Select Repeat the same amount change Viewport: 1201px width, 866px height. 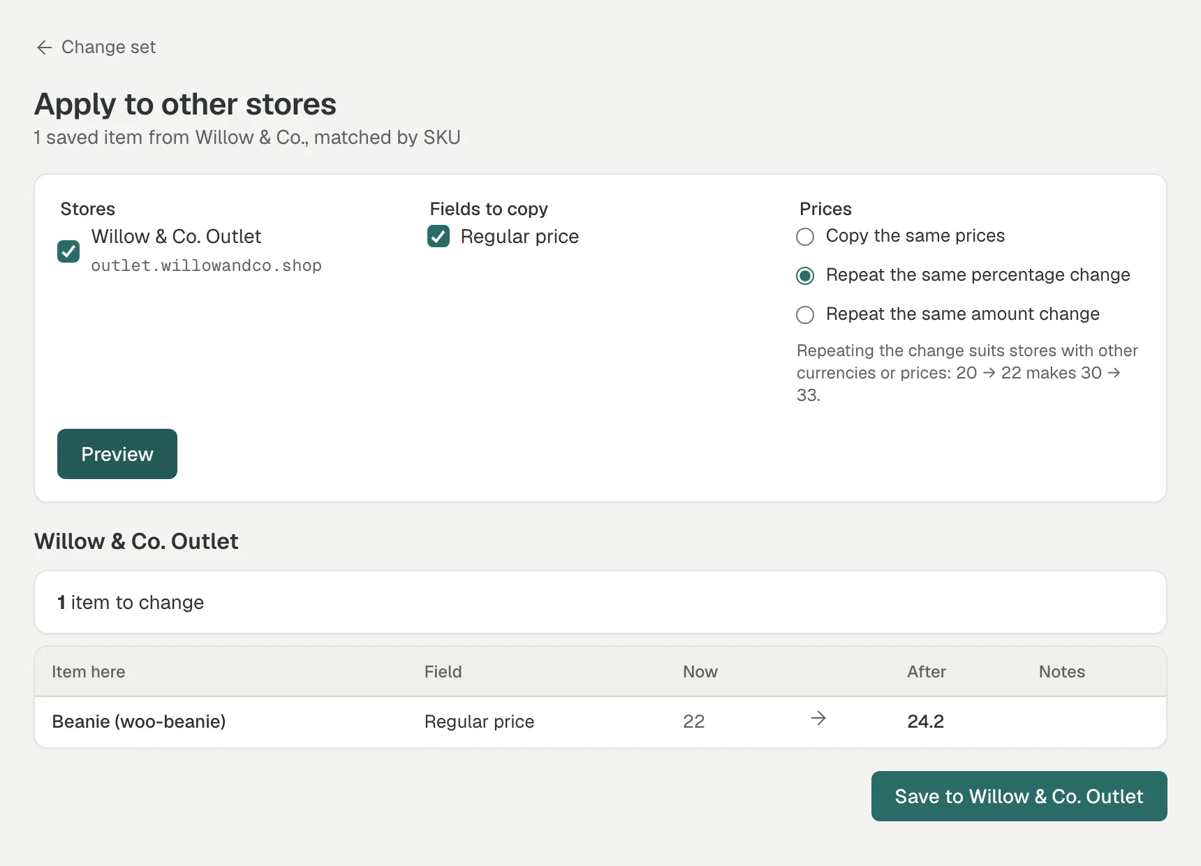[x=805, y=315]
